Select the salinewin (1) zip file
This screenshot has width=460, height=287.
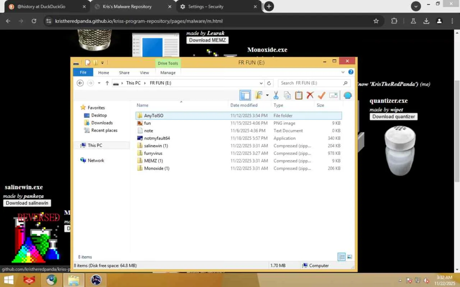click(x=239, y=146)
